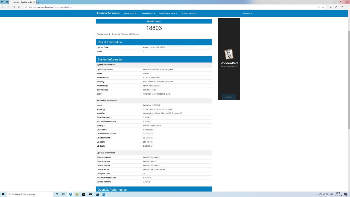The image size is (350, 197).
Task: Open Mail app from taskbar
Action: (91, 194)
